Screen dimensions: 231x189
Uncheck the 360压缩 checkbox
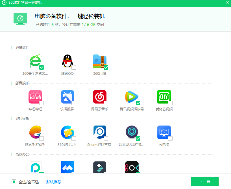pos(106,67)
